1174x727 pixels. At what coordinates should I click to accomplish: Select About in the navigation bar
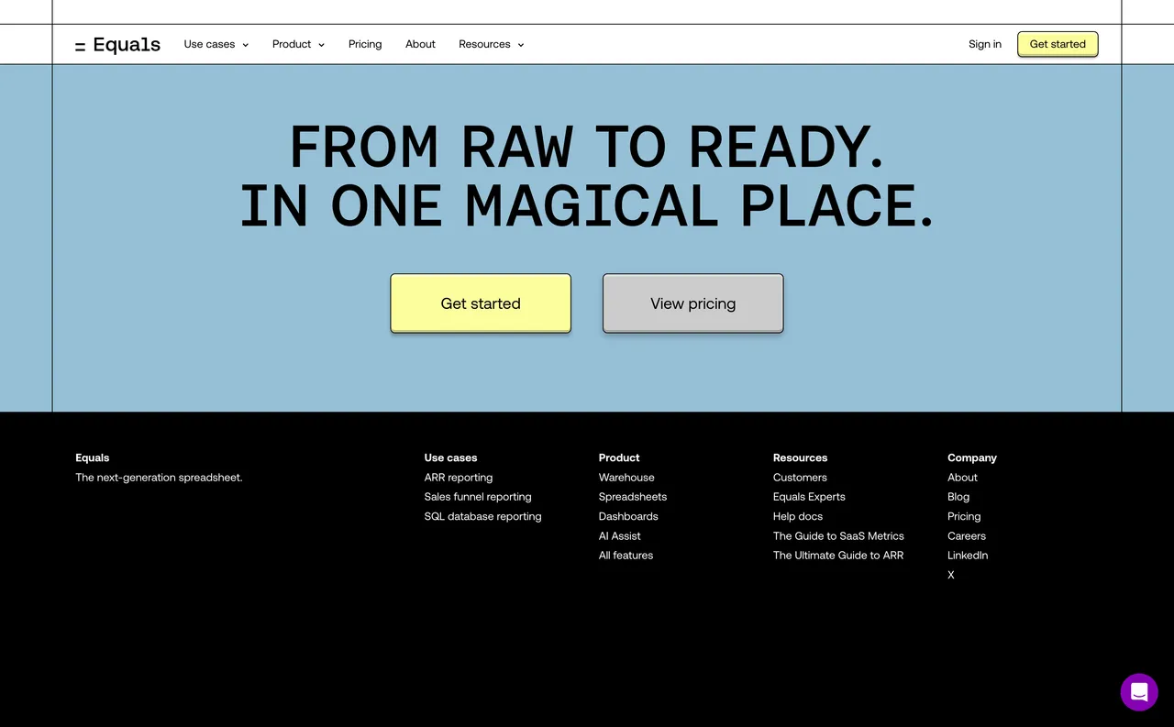(x=420, y=44)
